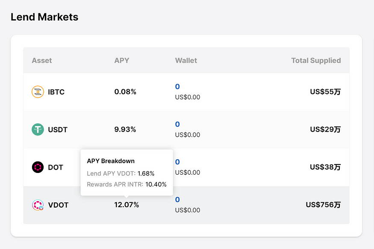Image resolution: width=374 pixels, height=249 pixels.
Task: Click USDT's 9.93% APY value
Action: pos(125,129)
